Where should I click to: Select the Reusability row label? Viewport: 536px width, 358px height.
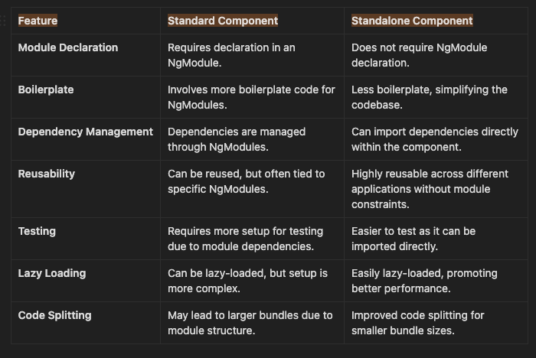[47, 174]
